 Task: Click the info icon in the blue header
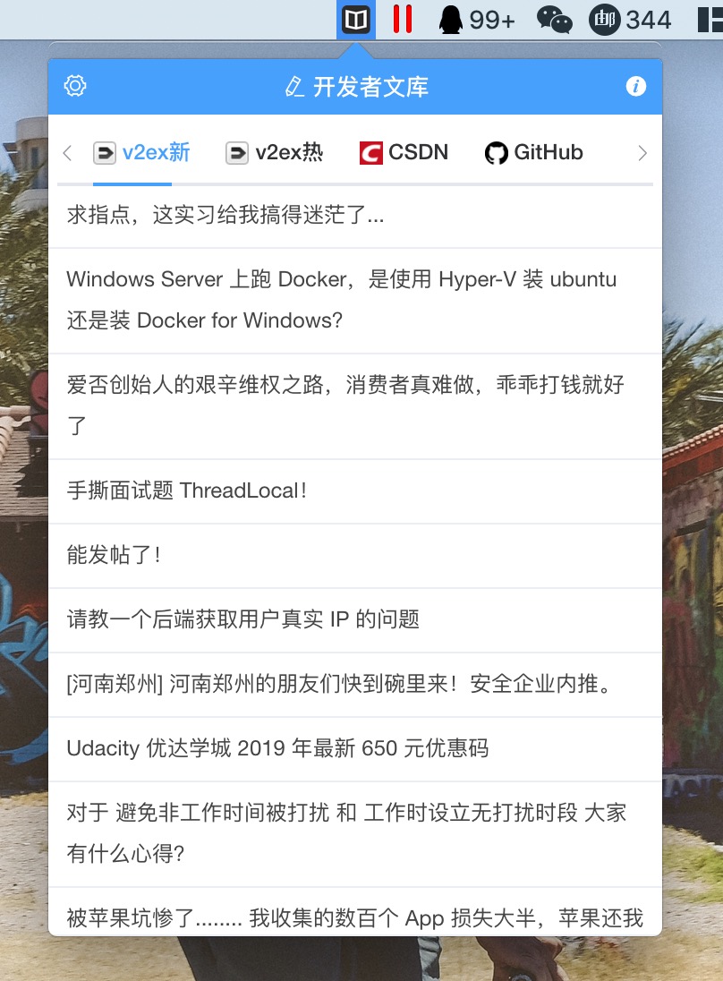coord(635,86)
